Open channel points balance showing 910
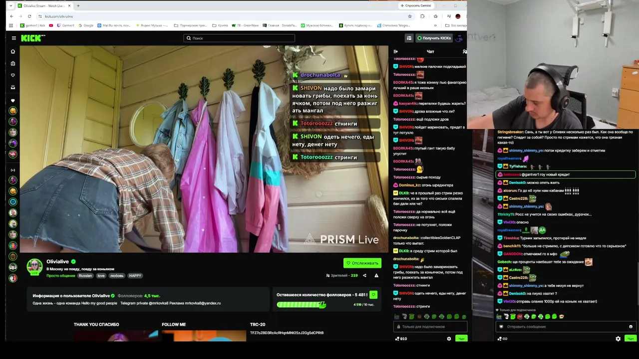This screenshot has height=359, width=639. [401, 339]
